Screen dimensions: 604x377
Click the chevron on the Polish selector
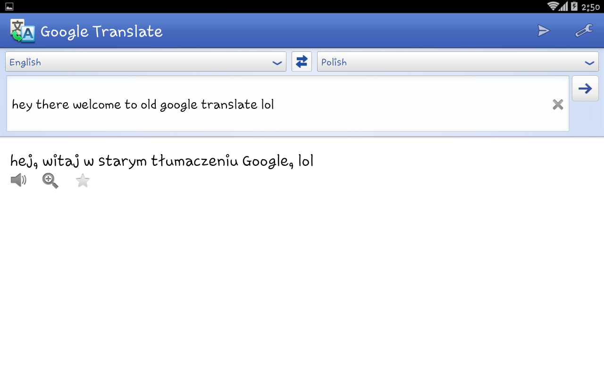589,63
